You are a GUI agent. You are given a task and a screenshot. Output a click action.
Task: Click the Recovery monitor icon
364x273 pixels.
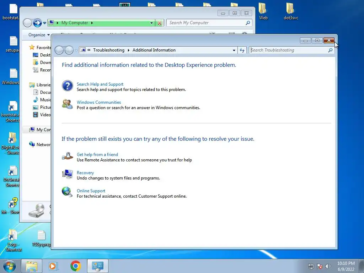[x=67, y=174]
